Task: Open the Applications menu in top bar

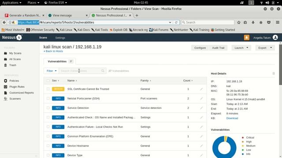Action: pos(12,3)
